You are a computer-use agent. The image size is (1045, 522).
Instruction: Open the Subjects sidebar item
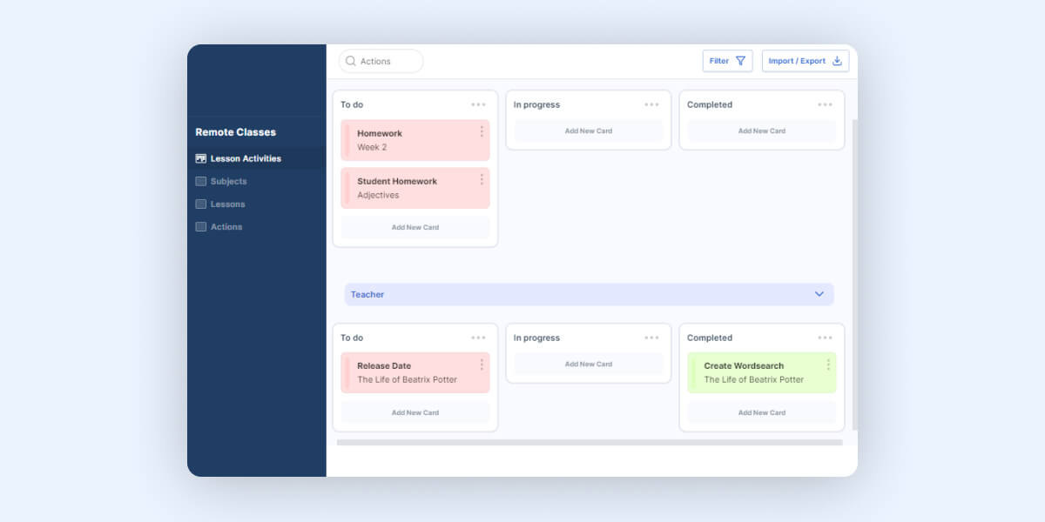point(228,181)
